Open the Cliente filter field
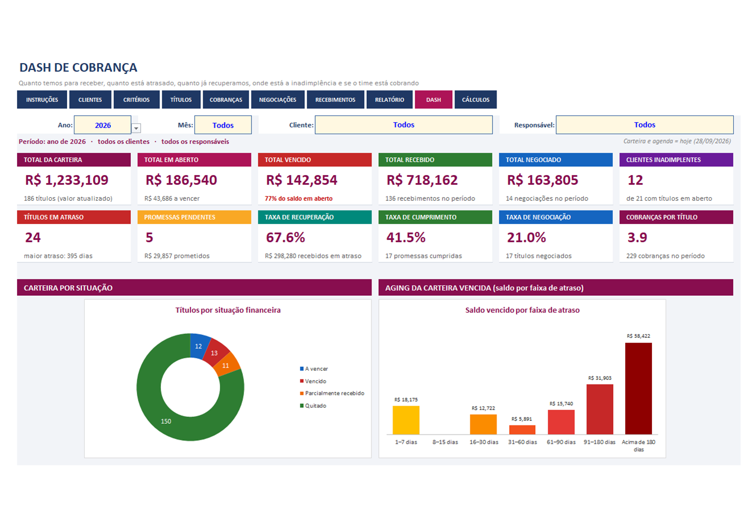The width and height of the screenshot is (752, 517). (404, 125)
